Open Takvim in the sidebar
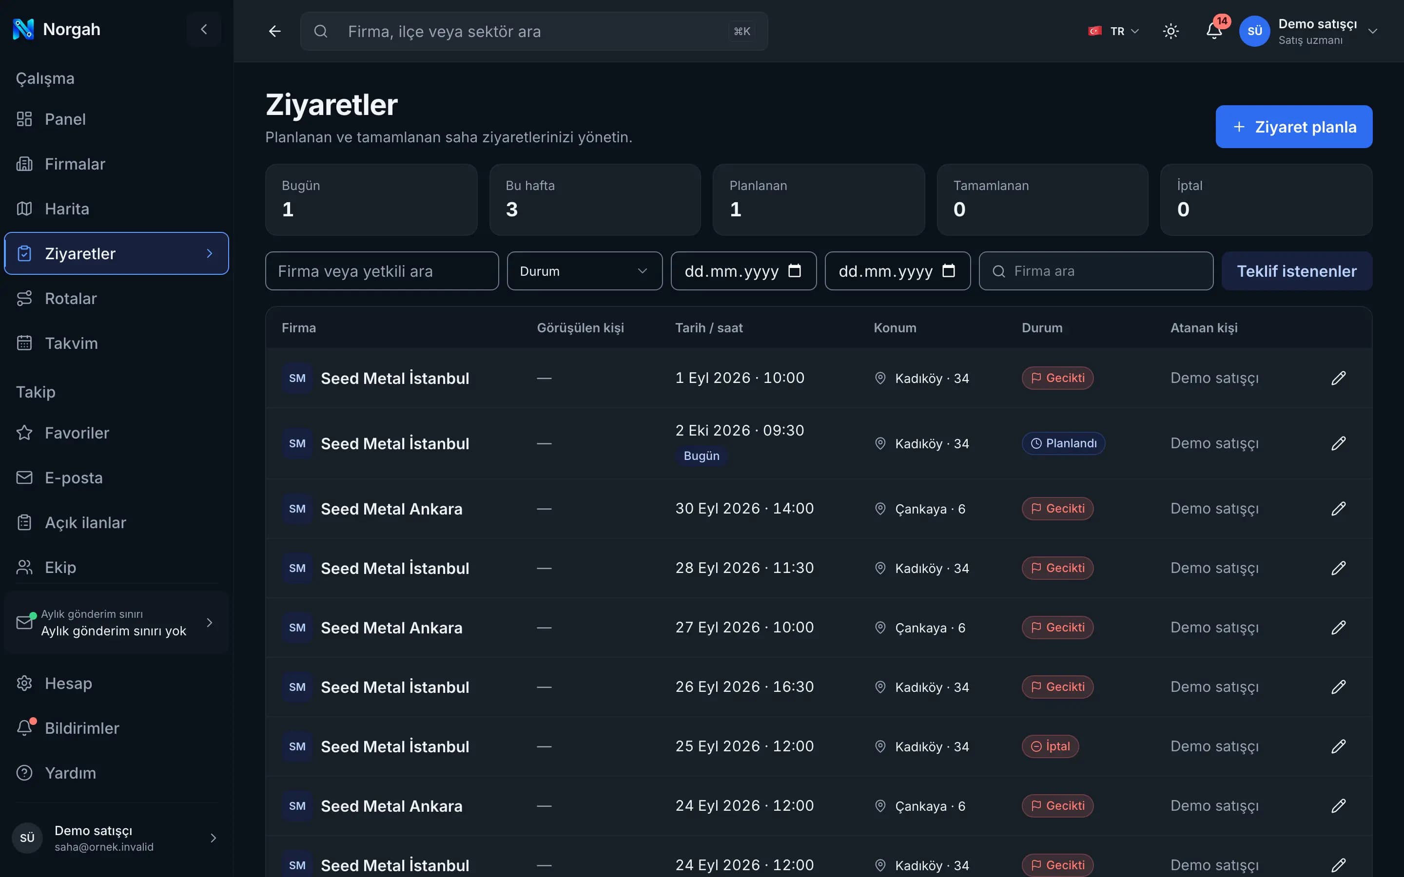The image size is (1404, 877). 116,343
